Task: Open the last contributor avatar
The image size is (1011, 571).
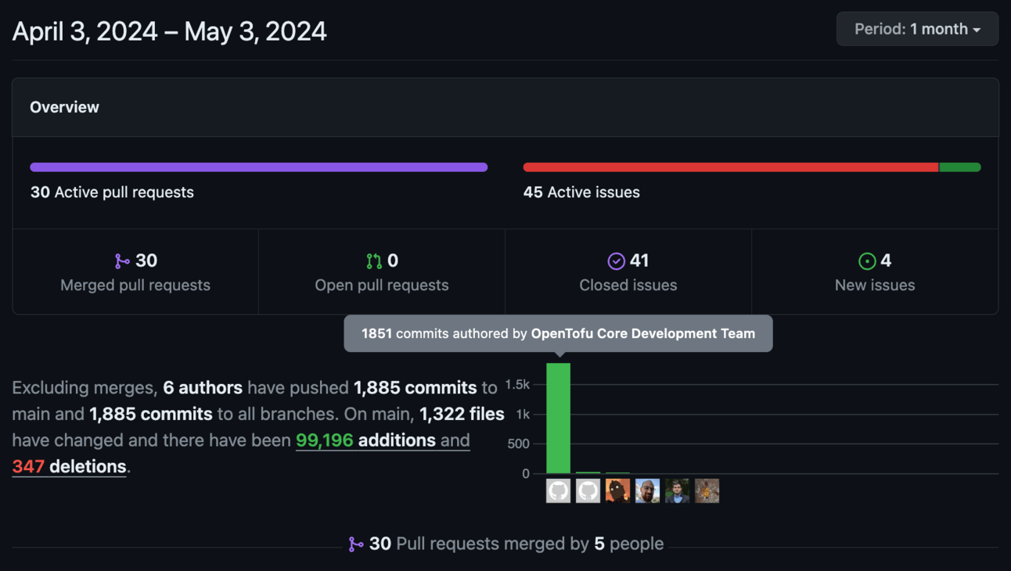Action: point(707,491)
